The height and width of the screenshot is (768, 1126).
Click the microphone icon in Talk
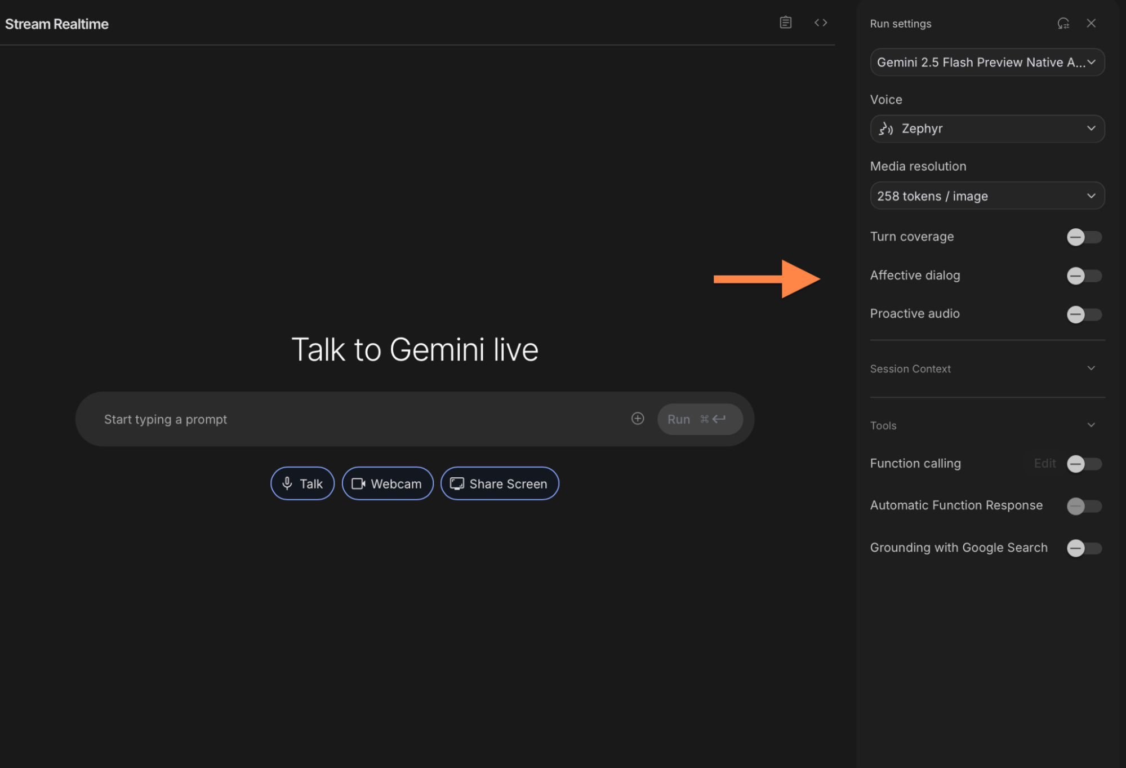click(287, 483)
